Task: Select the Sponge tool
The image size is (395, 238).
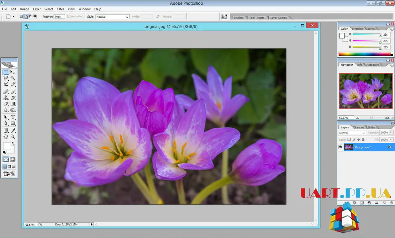Action: coord(13,110)
